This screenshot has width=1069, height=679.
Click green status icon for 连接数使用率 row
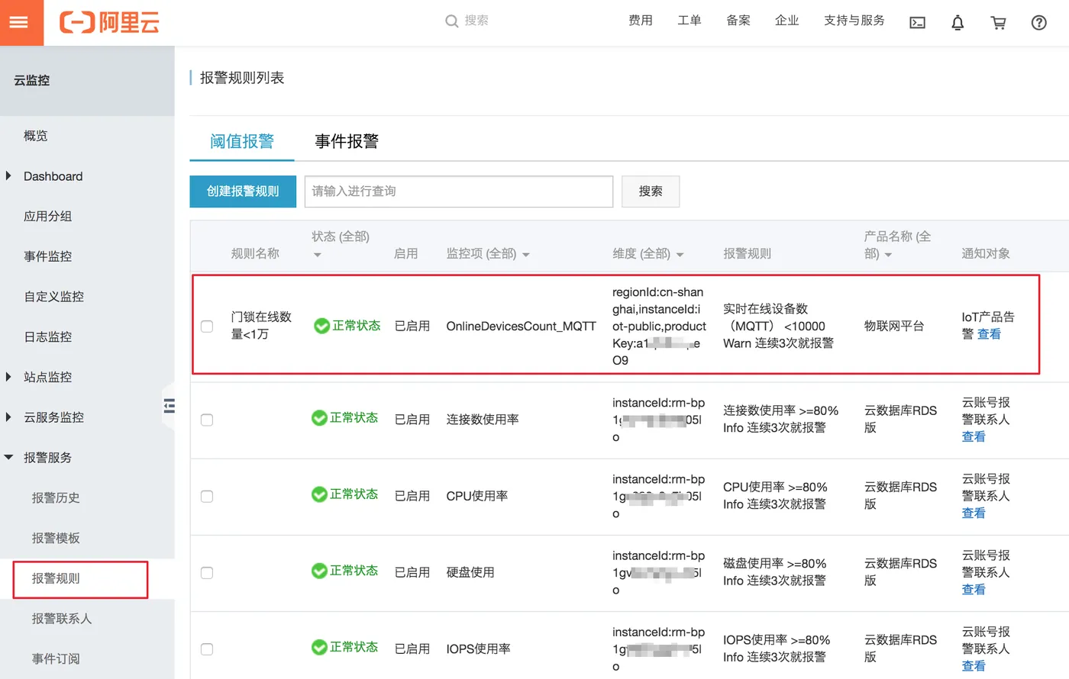[x=319, y=418]
